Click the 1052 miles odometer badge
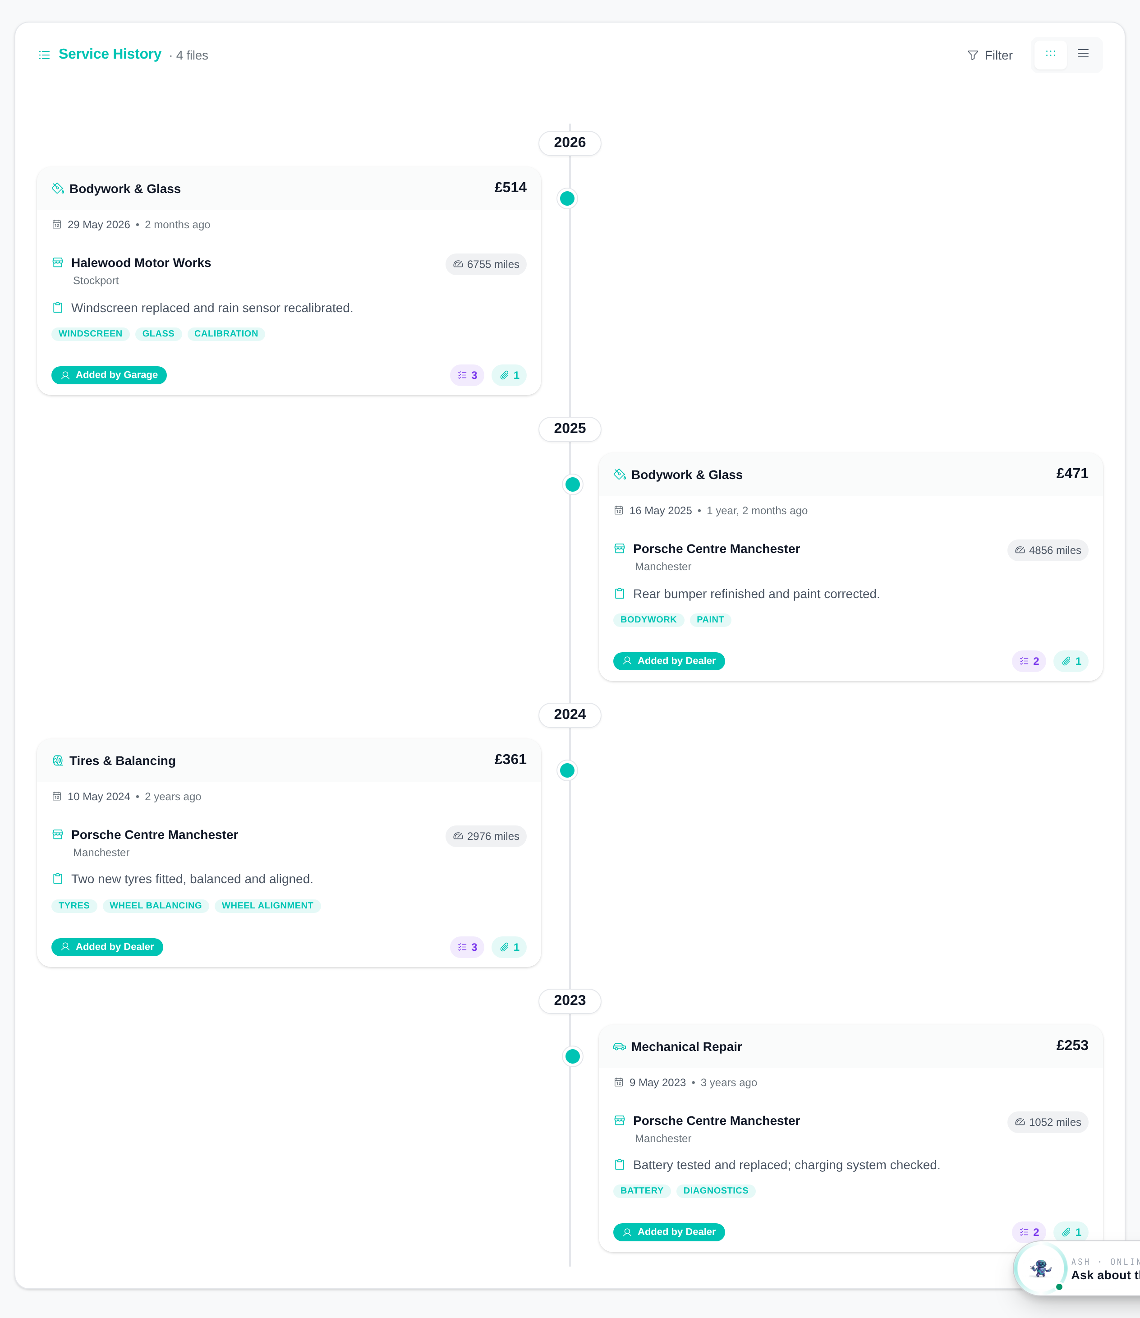The image size is (1140, 1318). [x=1048, y=1122]
